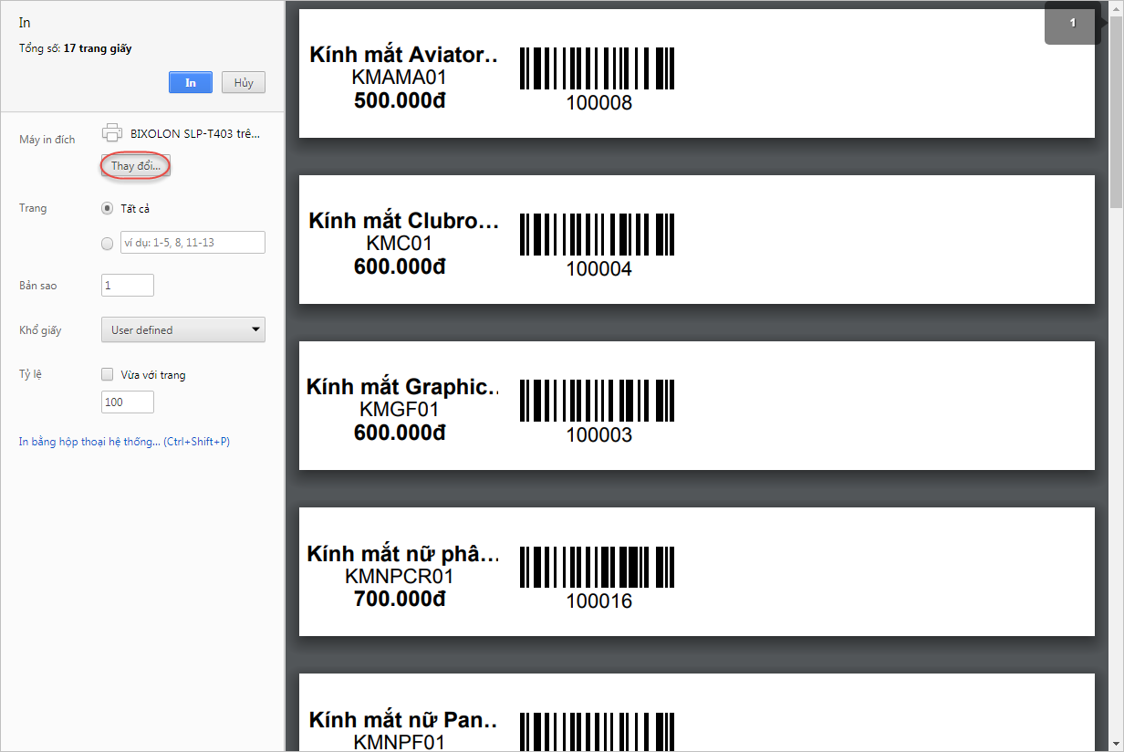1124x752 pixels.
Task: Click the BIXOLON SLP-T403 printer name
Action: [195, 132]
